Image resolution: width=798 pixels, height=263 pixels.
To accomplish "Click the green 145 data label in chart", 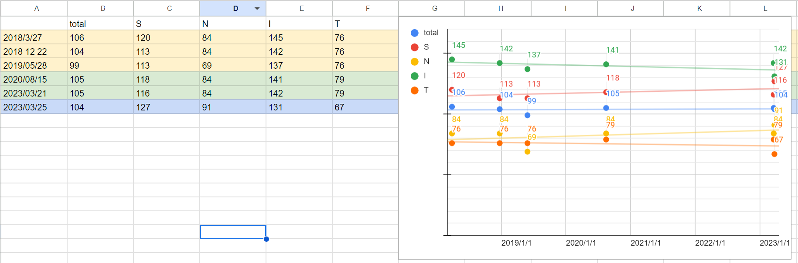I will click(x=458, y=45).
